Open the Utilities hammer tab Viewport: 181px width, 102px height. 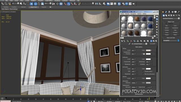coord(178,12)
